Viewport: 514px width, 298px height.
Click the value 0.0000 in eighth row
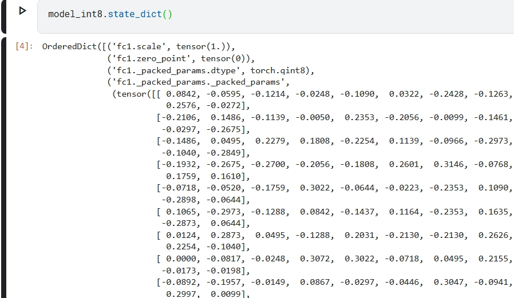click(x=181, y=259)
